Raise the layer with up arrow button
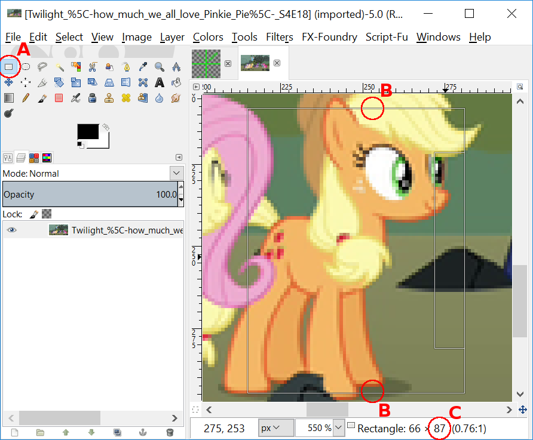The image size is (533, 440). coord(66,432)
